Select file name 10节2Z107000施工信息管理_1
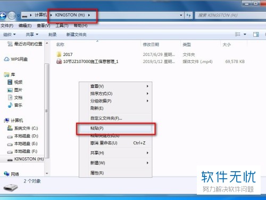 (90, 61)
